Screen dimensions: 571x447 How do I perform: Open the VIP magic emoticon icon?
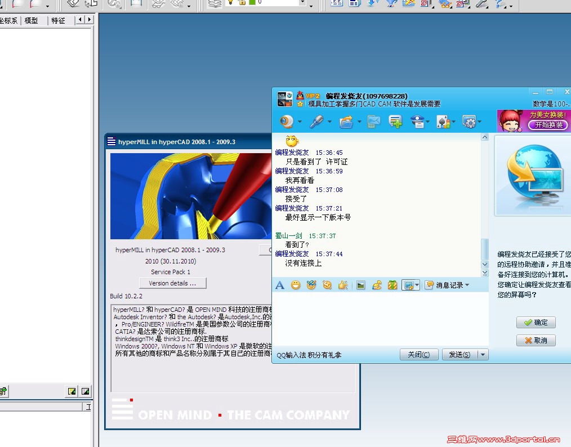tap(311, 285)
